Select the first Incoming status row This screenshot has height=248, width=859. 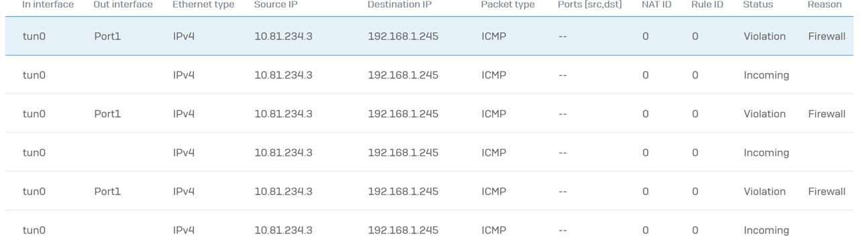(429, 75)
